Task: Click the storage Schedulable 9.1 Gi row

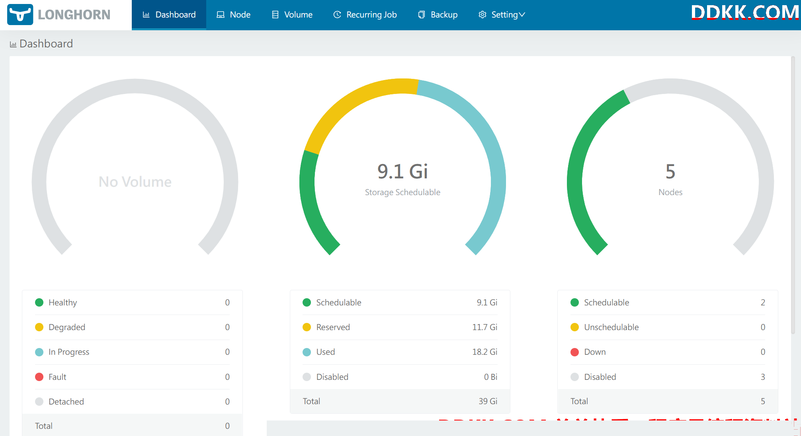Action: click(x=400, y=303)
